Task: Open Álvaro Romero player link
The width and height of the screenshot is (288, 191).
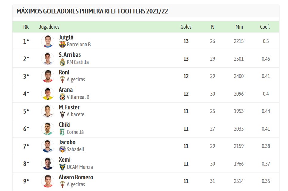Action: (76, 177)
